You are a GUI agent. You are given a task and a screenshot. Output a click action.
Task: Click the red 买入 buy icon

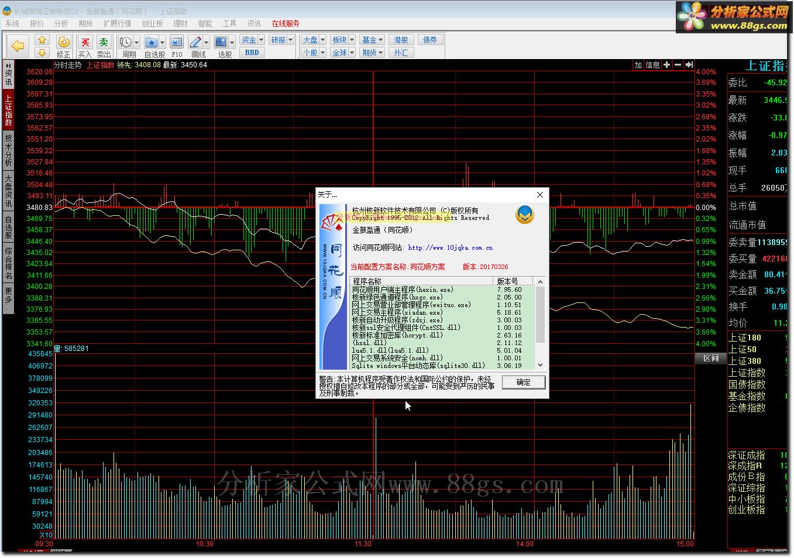coord(85,42)
